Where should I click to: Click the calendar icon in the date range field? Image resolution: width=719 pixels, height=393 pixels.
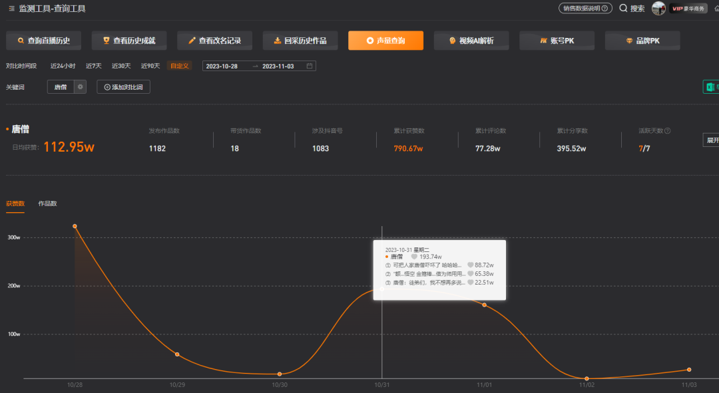(310, 66)
